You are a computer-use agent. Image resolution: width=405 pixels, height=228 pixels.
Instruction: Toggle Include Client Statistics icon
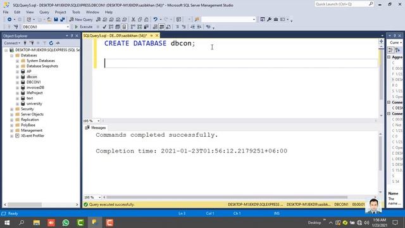146,27
